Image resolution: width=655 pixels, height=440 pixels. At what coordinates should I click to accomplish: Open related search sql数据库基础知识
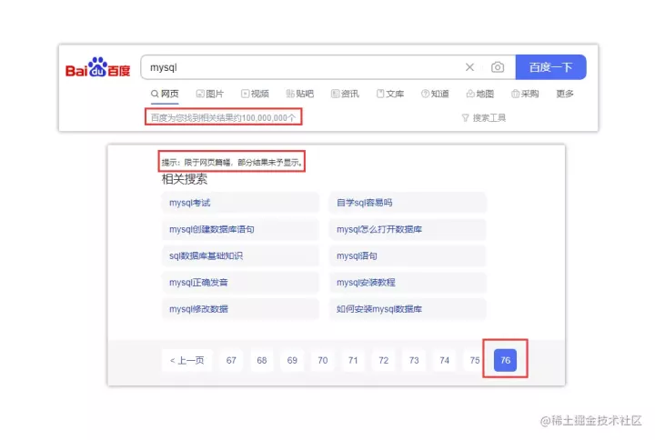pos(240,255)
